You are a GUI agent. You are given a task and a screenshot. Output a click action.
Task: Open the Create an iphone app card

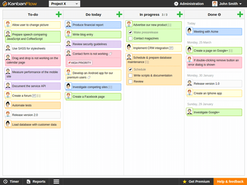coord(214,93)
